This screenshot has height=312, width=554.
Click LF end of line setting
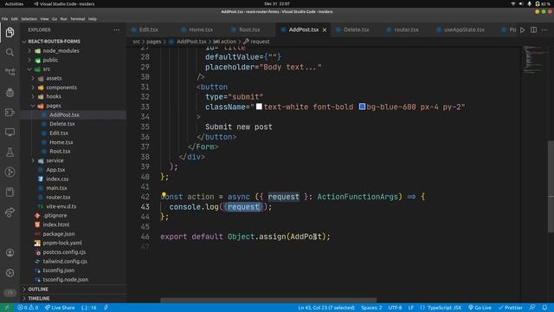click(411, 308)
